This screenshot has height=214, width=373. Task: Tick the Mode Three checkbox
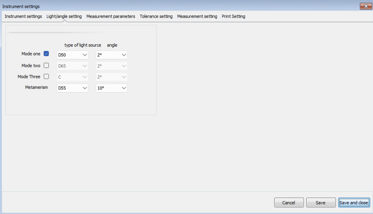point(46,76)
